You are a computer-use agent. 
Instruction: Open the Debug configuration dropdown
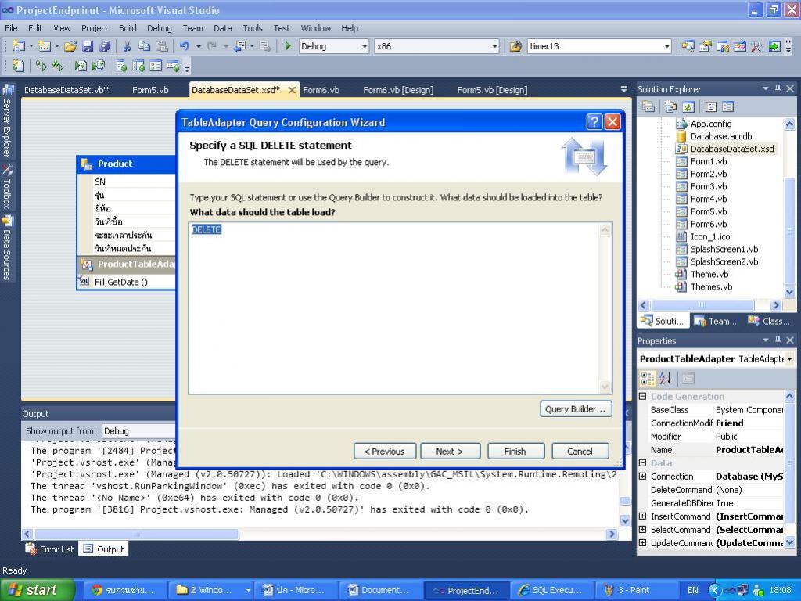[334, 46]
